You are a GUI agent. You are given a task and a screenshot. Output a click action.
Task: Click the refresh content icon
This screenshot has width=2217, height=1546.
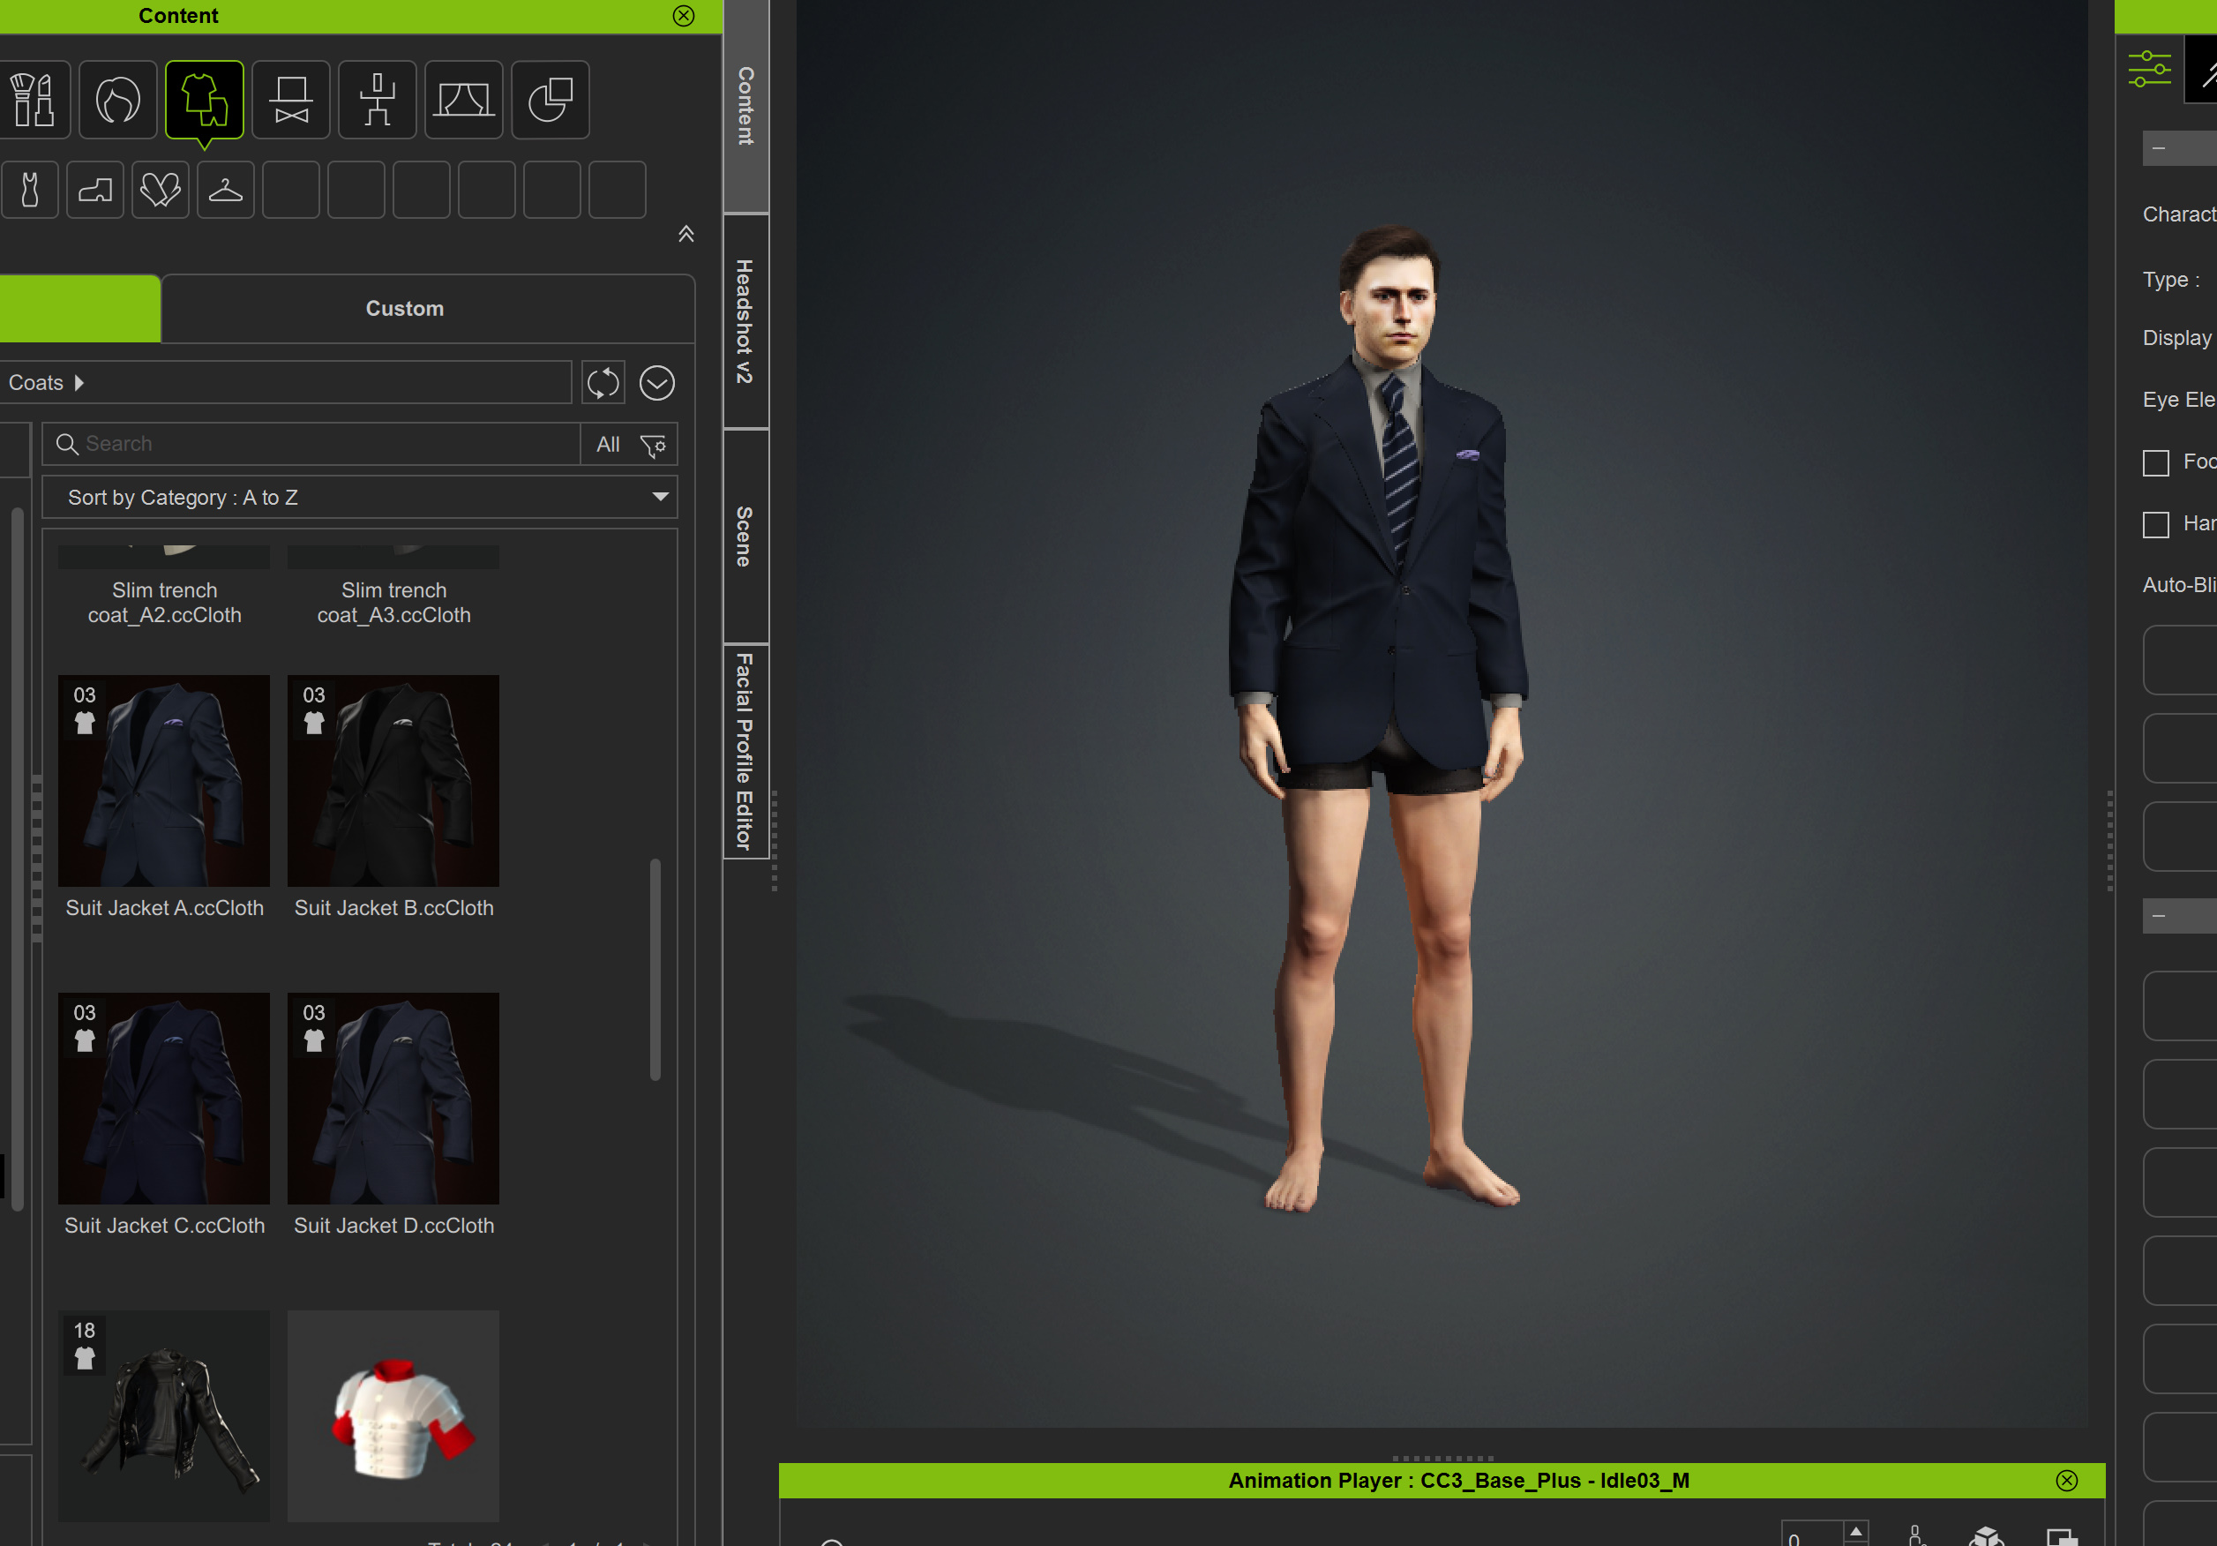coord(603,383)
